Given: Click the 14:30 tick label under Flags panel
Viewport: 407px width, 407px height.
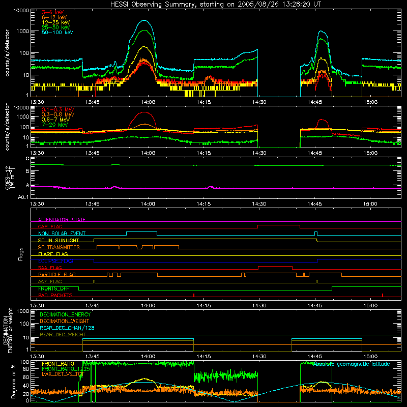Looking at the screenshot, I should (259, 306).
